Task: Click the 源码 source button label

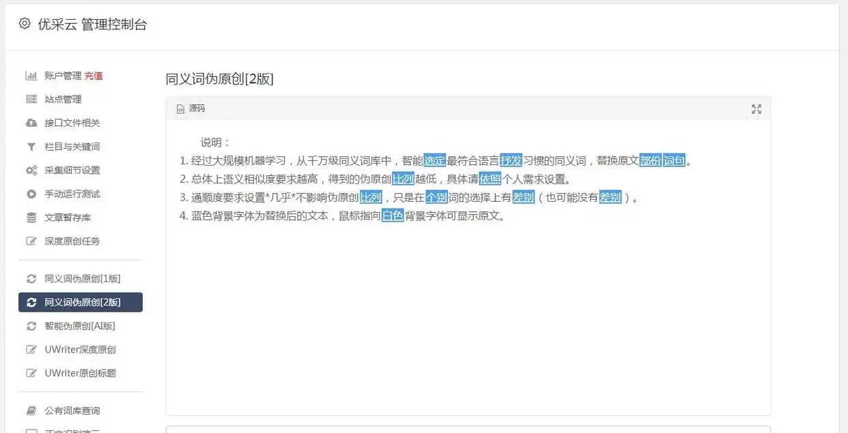Action: [x=197, y=108]
